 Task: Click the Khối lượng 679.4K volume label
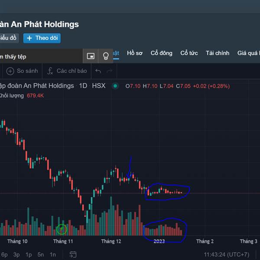coord(22,96)
